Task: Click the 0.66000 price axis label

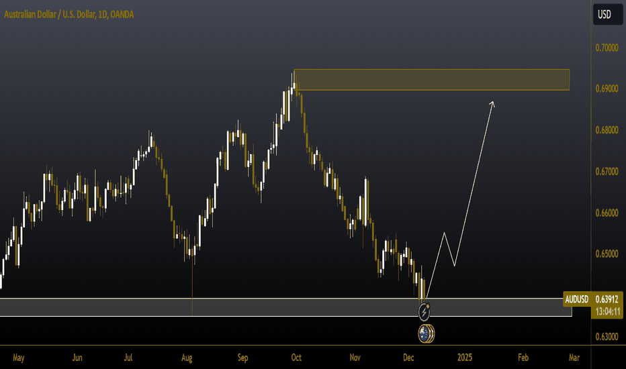Action: click(607, 213)
